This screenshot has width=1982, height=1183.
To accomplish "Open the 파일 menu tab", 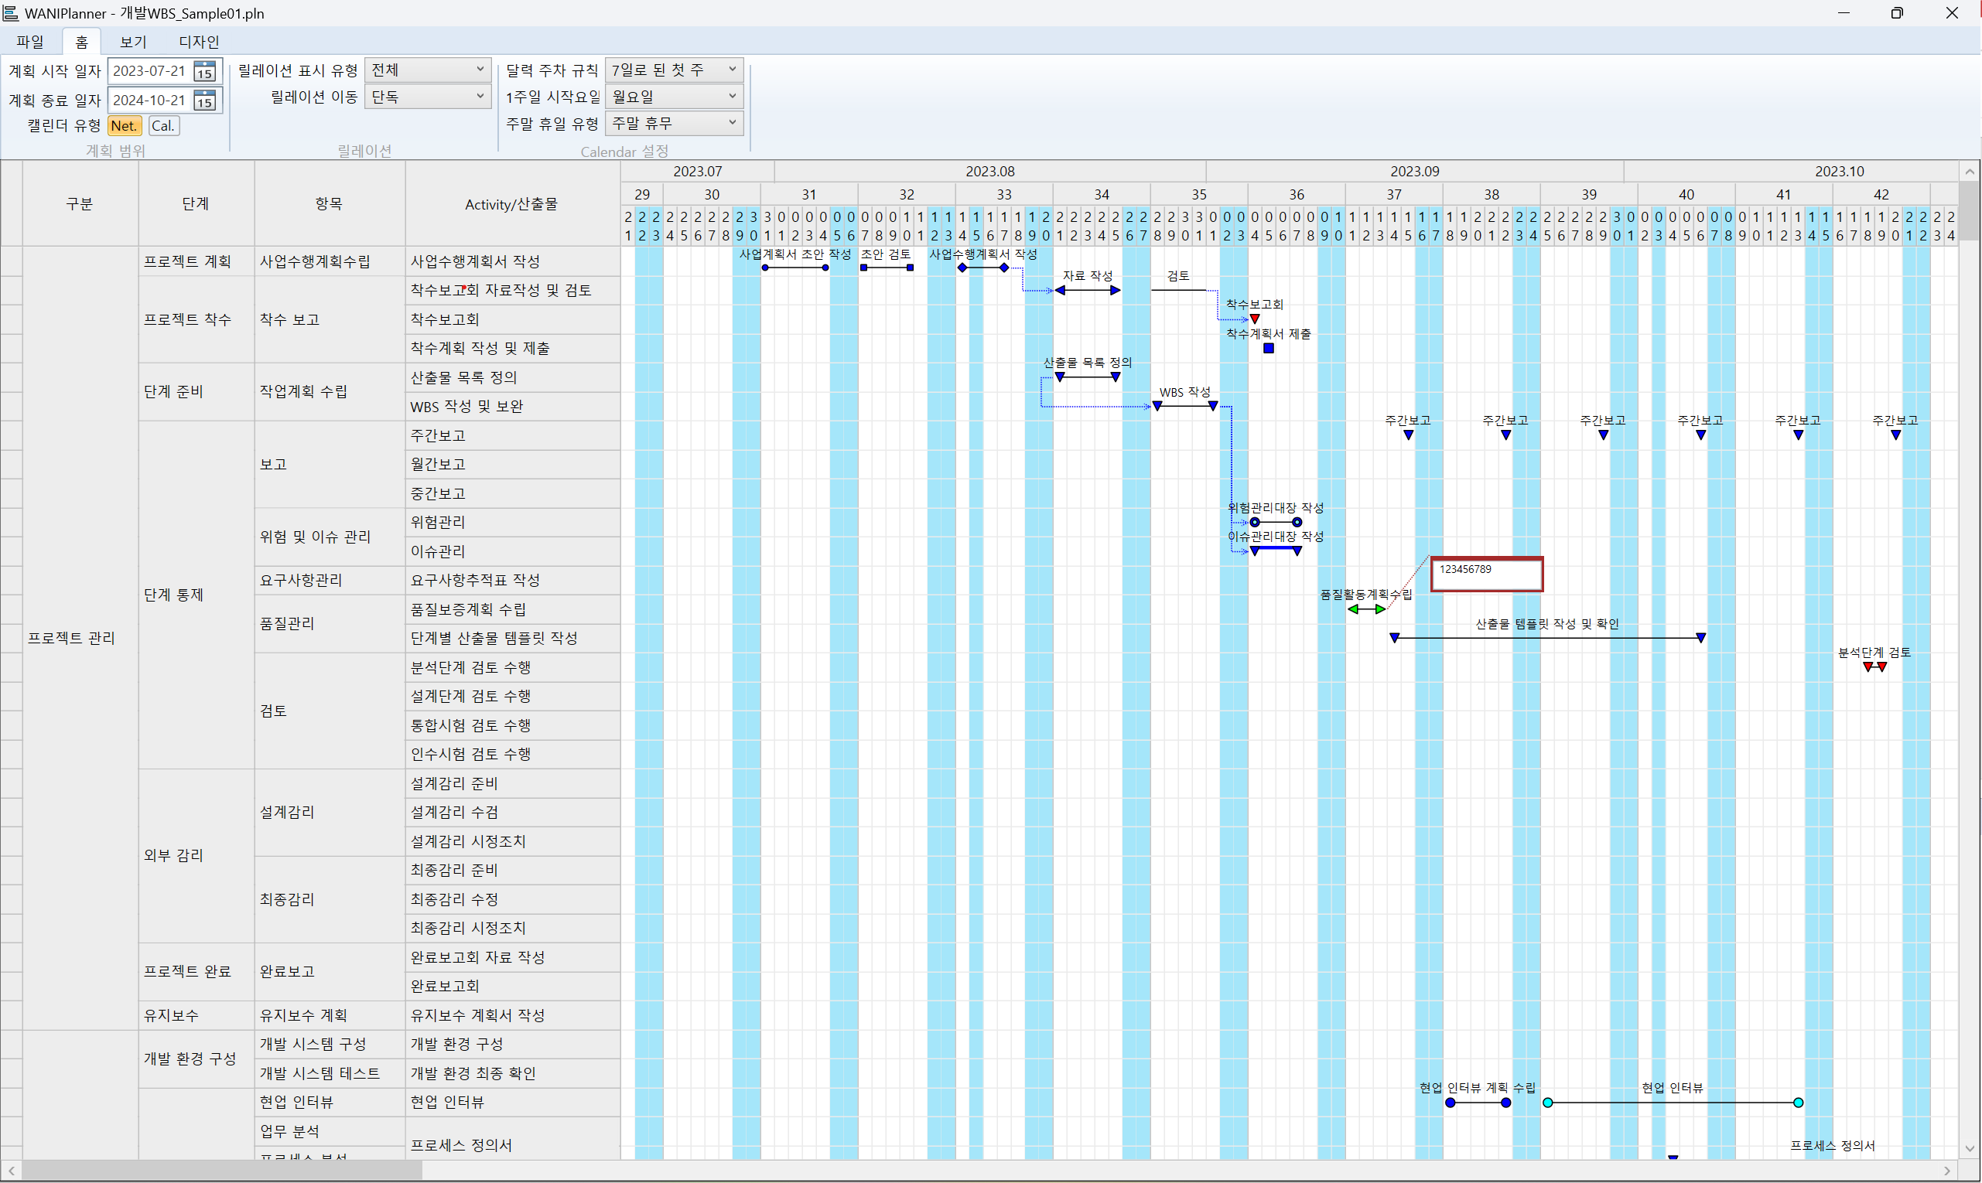I will (30, 42).
